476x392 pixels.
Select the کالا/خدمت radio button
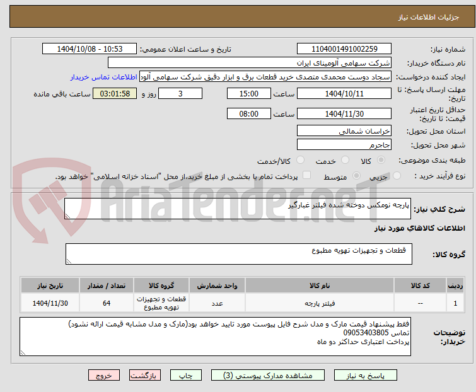tap(300, 160)
